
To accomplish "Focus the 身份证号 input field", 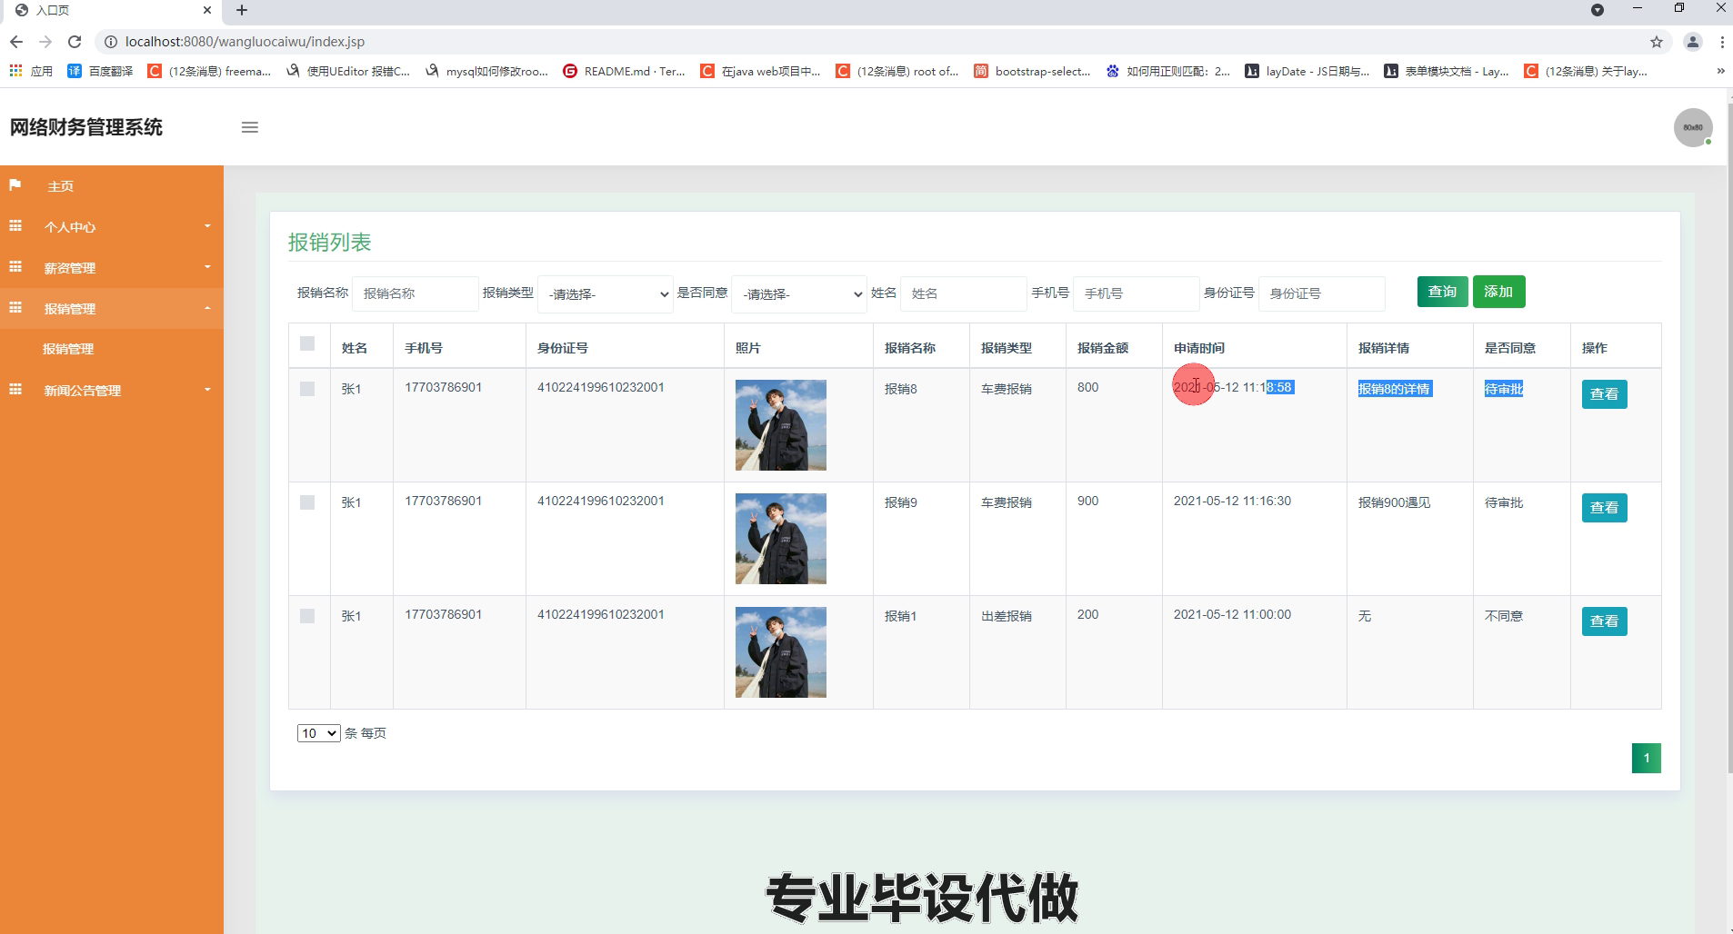I will pos(1321,293).
